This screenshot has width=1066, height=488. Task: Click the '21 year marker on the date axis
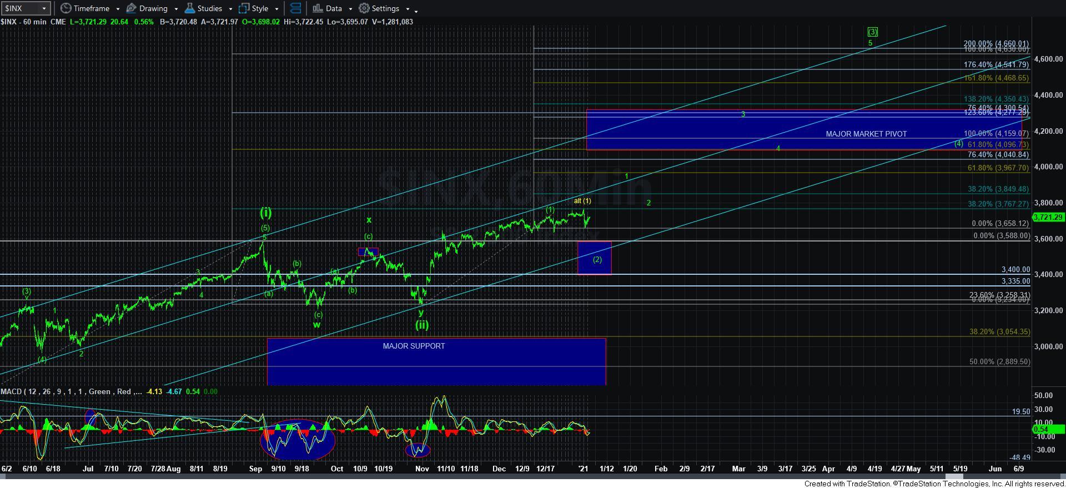(582, 469)
